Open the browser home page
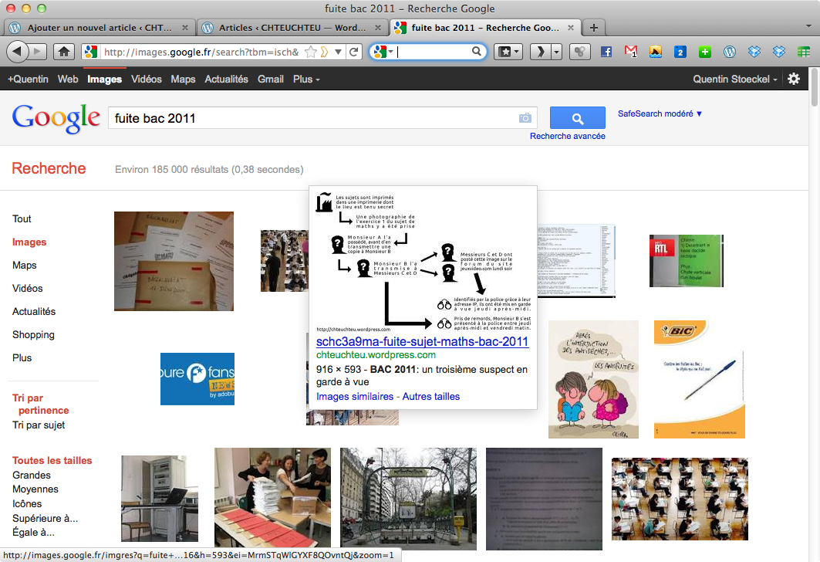Image resolution: width=820 pixels, height=562 pixels. tap(64, 51)
